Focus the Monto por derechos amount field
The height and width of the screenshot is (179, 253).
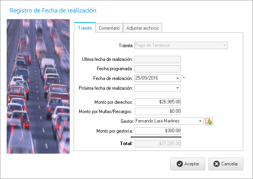(157, 102)
